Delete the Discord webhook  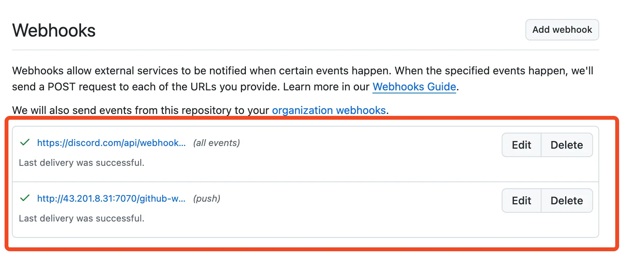click(567, 145)
